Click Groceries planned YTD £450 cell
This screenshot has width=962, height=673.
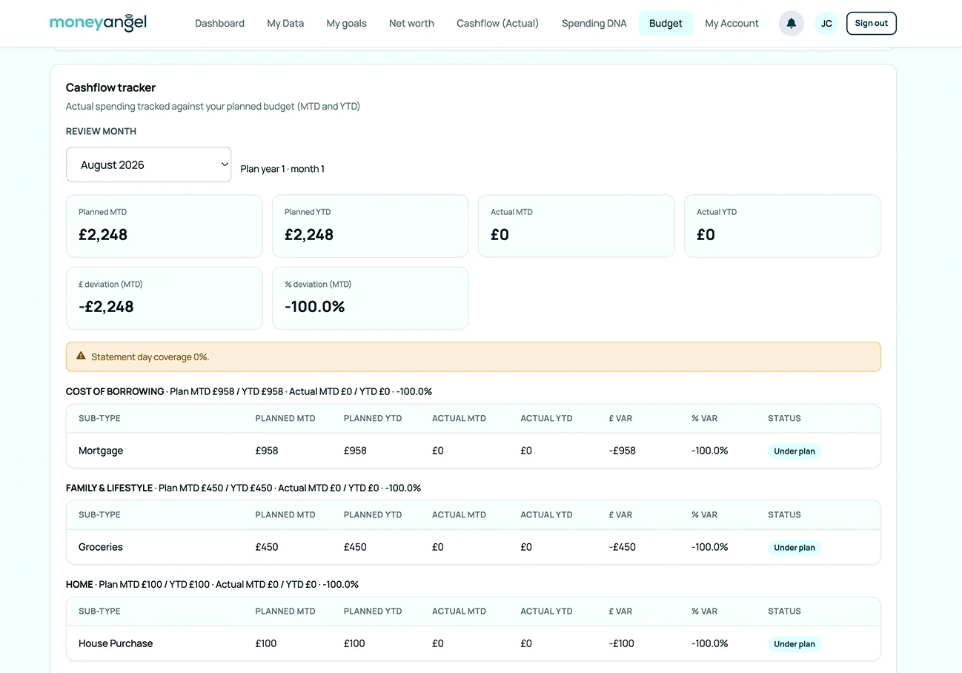[x=355, y=547]
